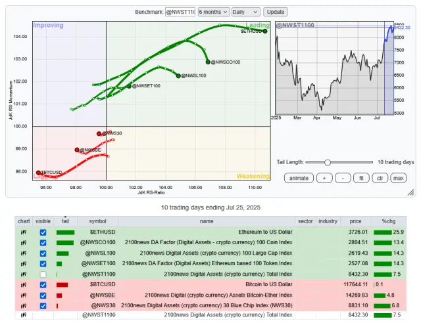Click @NWSL100 endpoint dot on the graph
The width and height of the screenshot is (421, 323).
click(x=178, y=76)
